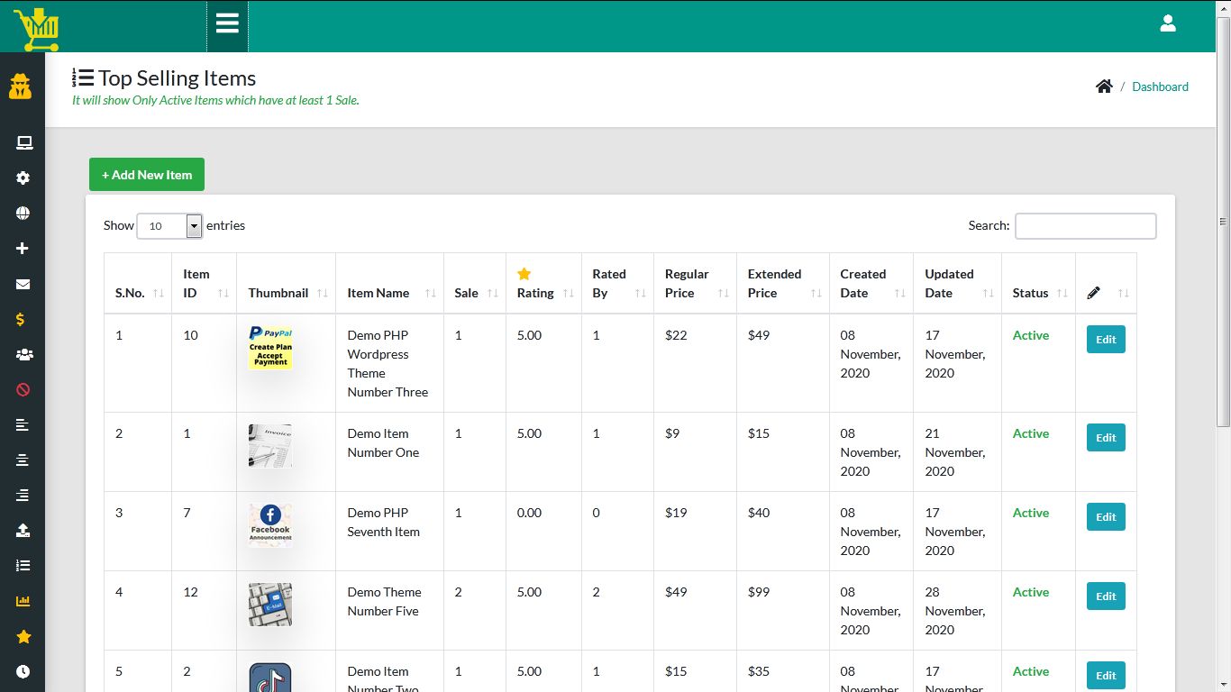Open the Show entries dropdown

169,226
